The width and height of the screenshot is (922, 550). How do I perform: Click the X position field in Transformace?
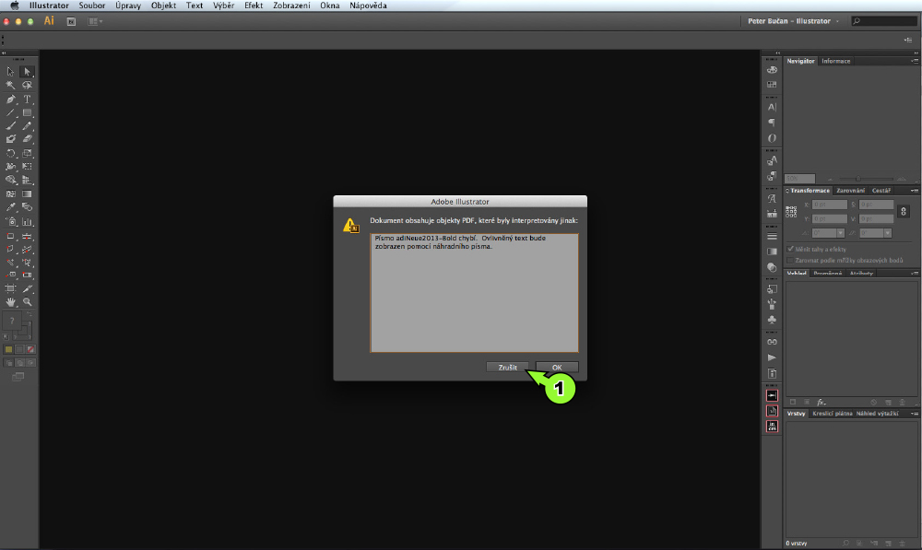coord(829,205)
